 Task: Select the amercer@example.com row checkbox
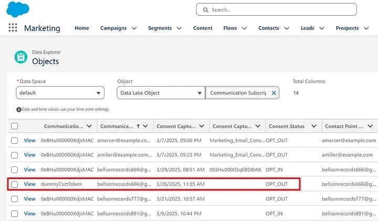15,141
